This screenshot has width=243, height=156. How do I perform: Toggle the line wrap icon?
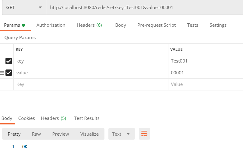(x=144, y=134)
